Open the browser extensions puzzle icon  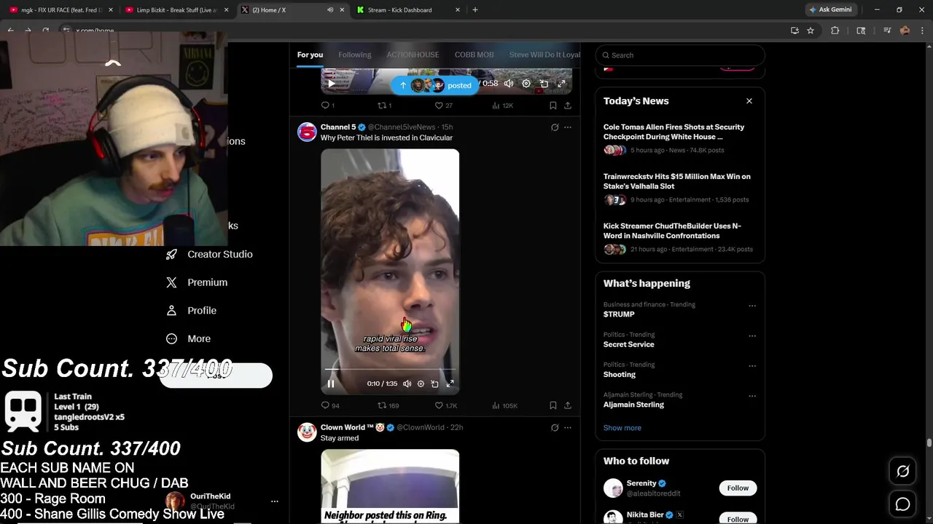coord(835,31)
